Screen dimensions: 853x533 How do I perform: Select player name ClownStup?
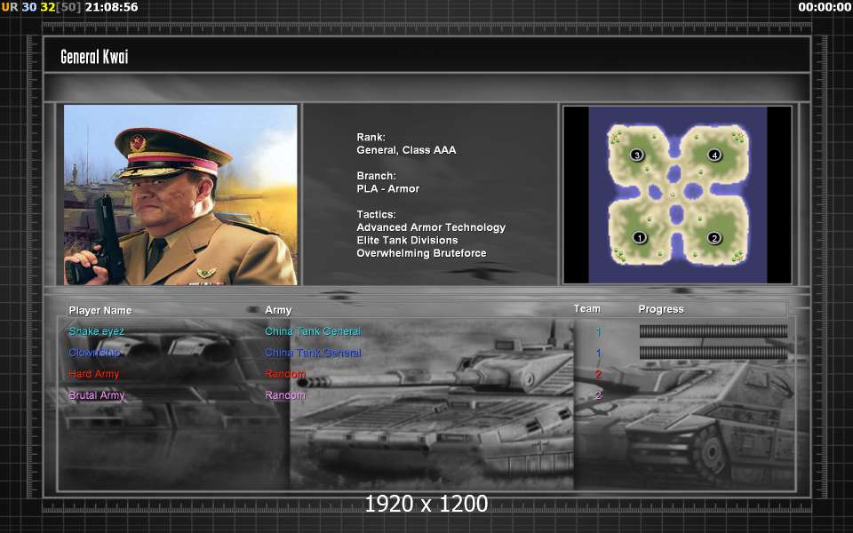tap(94, 353)
